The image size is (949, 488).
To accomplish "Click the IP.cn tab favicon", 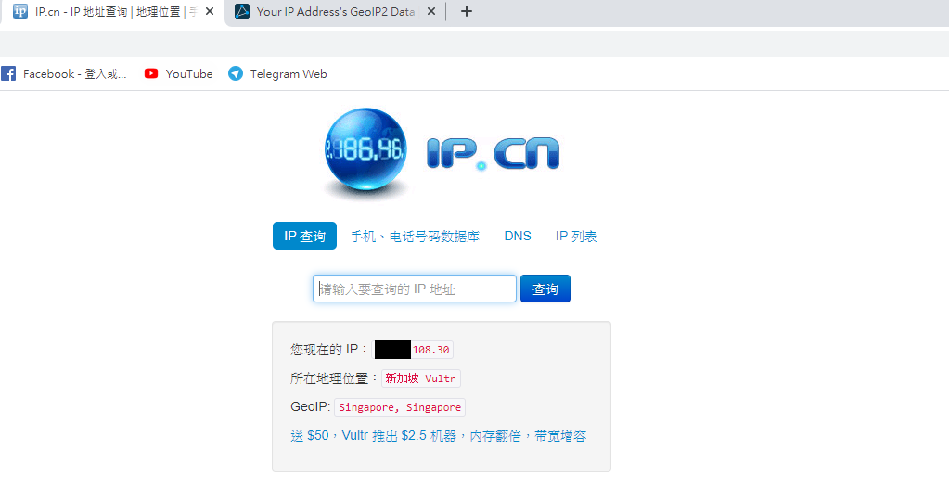I will click(x=20, y=11).
